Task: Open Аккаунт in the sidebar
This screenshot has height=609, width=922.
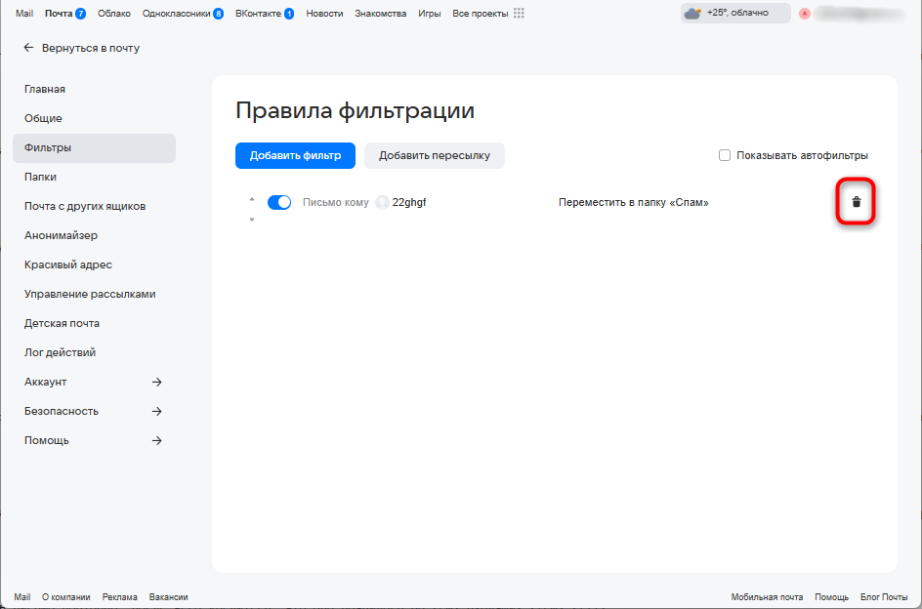Action: click(x=45, y=383)
